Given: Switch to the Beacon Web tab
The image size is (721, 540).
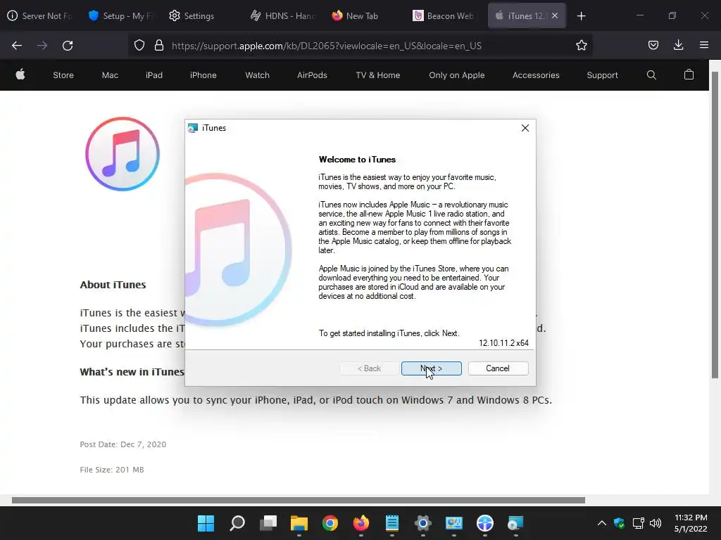Looking at the screenshot, I should (444, 16).
